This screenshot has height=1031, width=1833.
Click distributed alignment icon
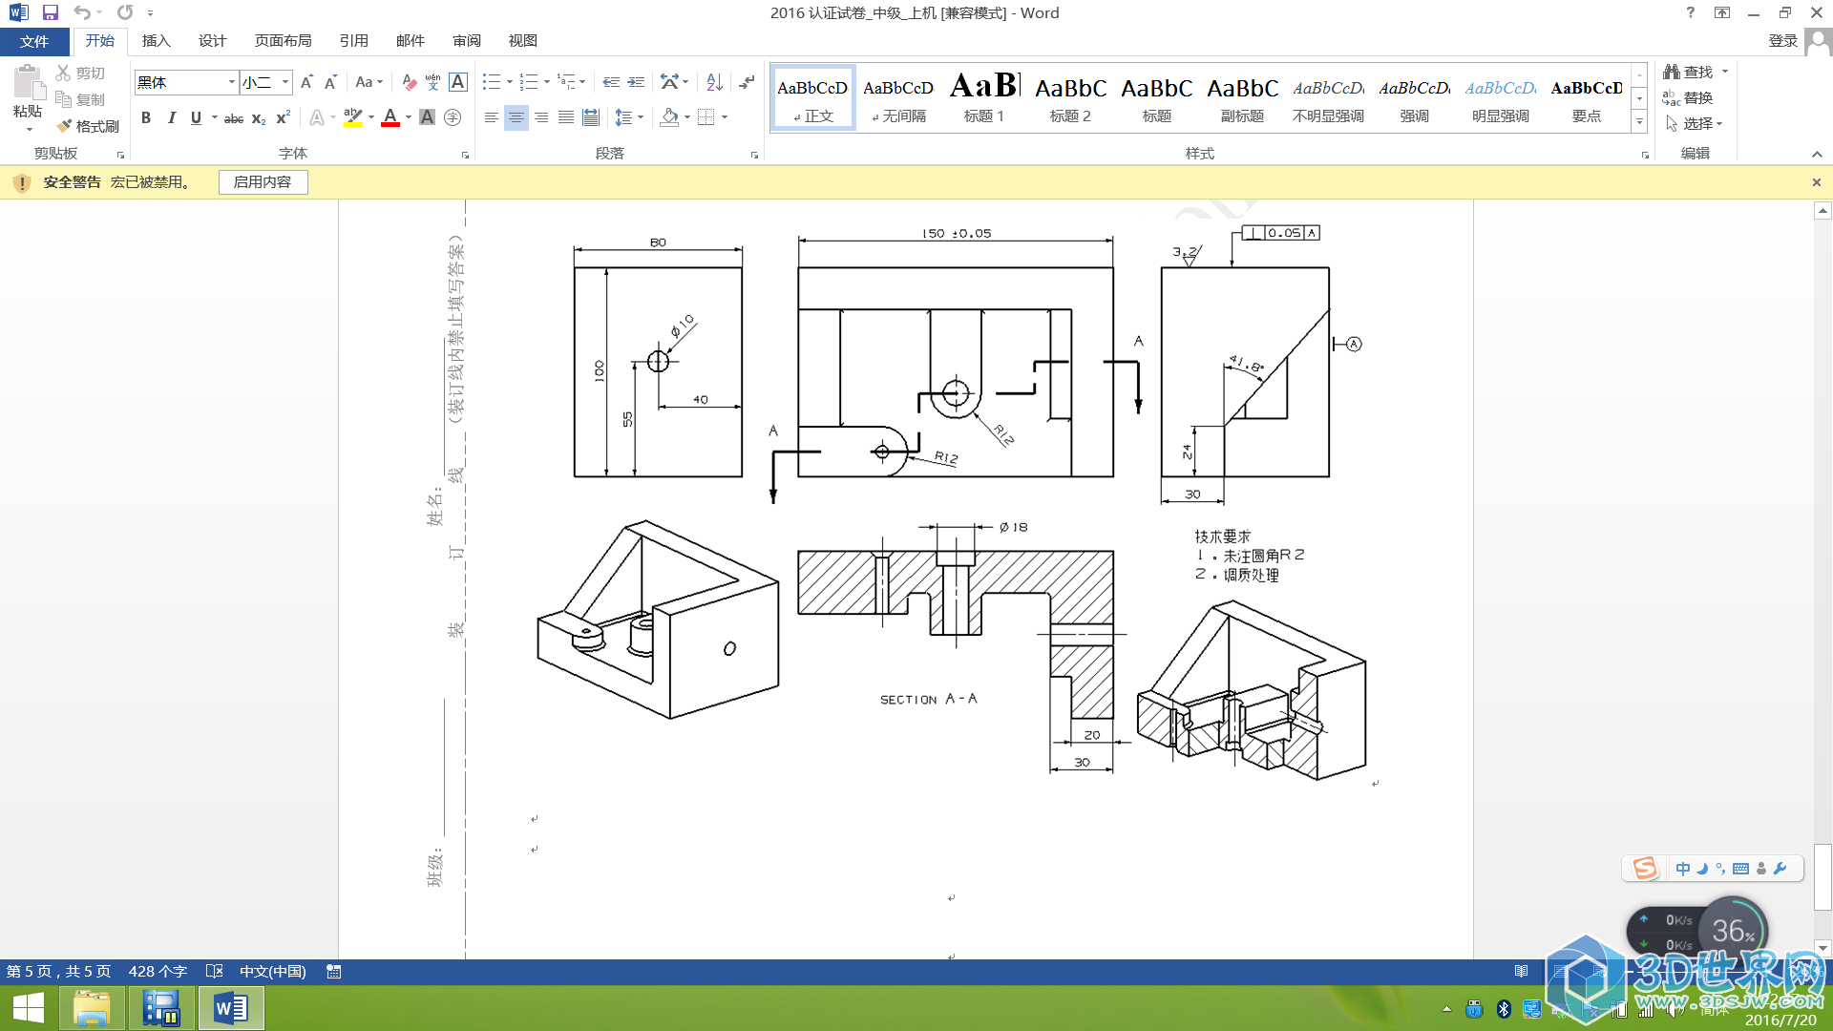click(591, 117)
